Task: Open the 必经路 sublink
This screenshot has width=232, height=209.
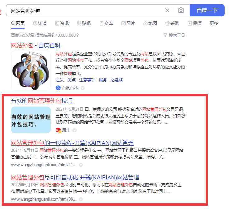Action: pos(116,80)
